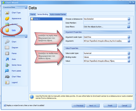Open the Data page link
Viewport: 136px width, 111px height.
pyautogui.click(x=14, y=30)
